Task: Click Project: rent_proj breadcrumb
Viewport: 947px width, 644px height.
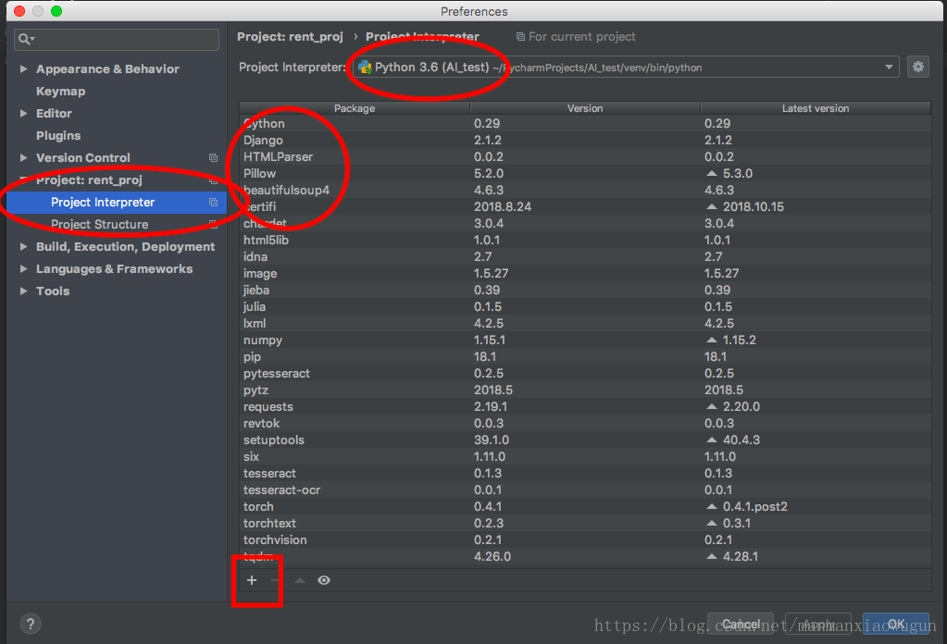Action: (x=290, y=37)
